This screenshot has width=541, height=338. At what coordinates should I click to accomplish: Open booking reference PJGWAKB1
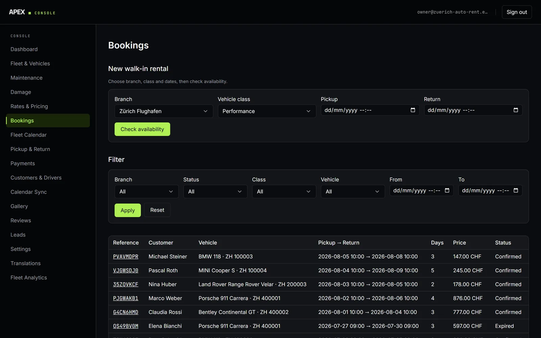(x=125, y=298)
